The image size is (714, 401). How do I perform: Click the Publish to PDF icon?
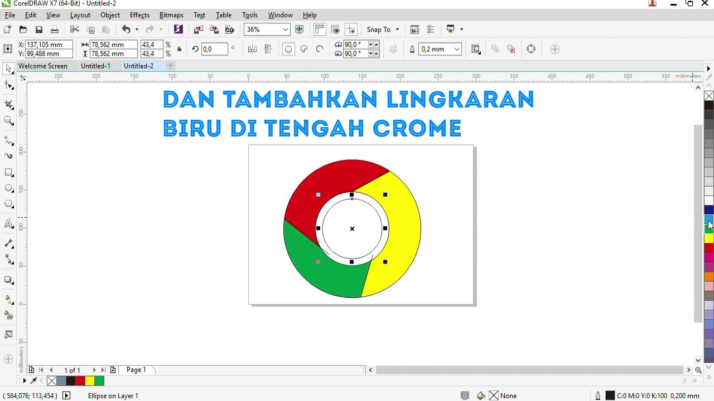tap(229, 30)
